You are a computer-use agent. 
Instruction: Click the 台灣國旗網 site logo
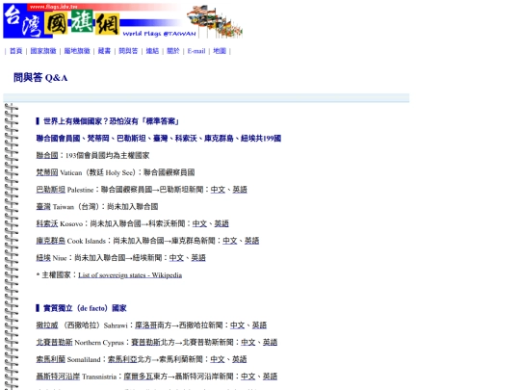[x=62, y=21]
